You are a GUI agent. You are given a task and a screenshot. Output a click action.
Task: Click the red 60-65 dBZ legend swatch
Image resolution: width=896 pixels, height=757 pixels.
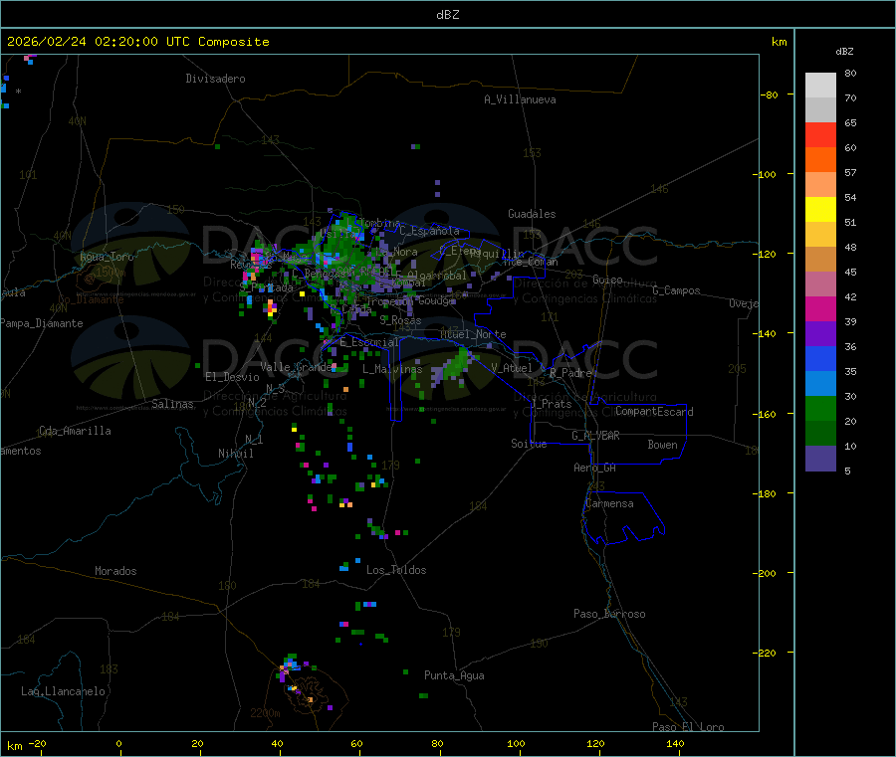(x=820, y=134)
